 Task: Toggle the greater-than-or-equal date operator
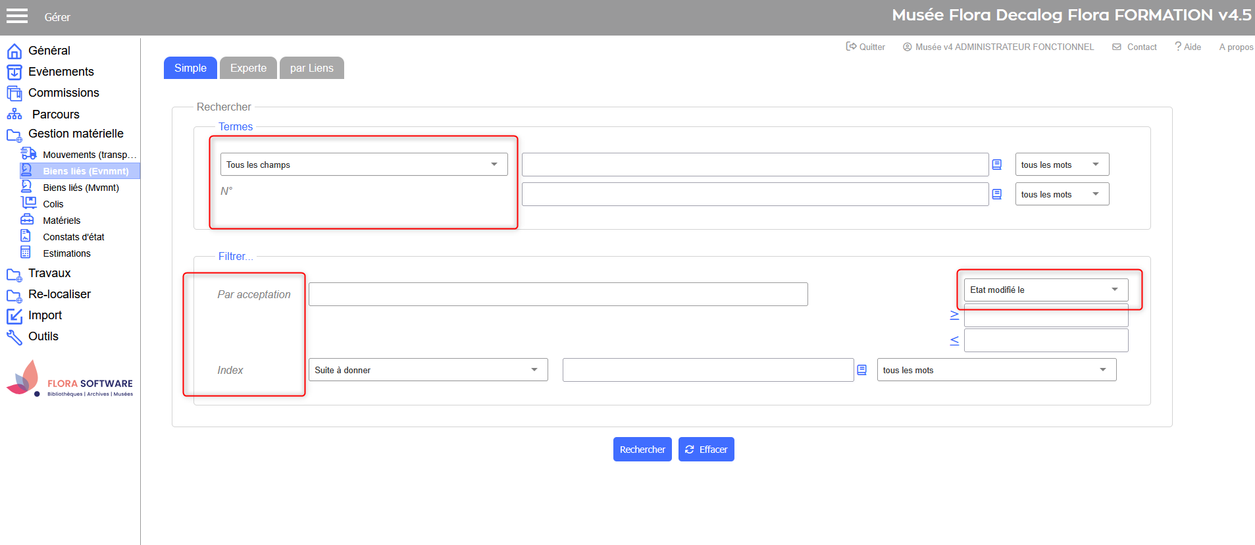954,315
